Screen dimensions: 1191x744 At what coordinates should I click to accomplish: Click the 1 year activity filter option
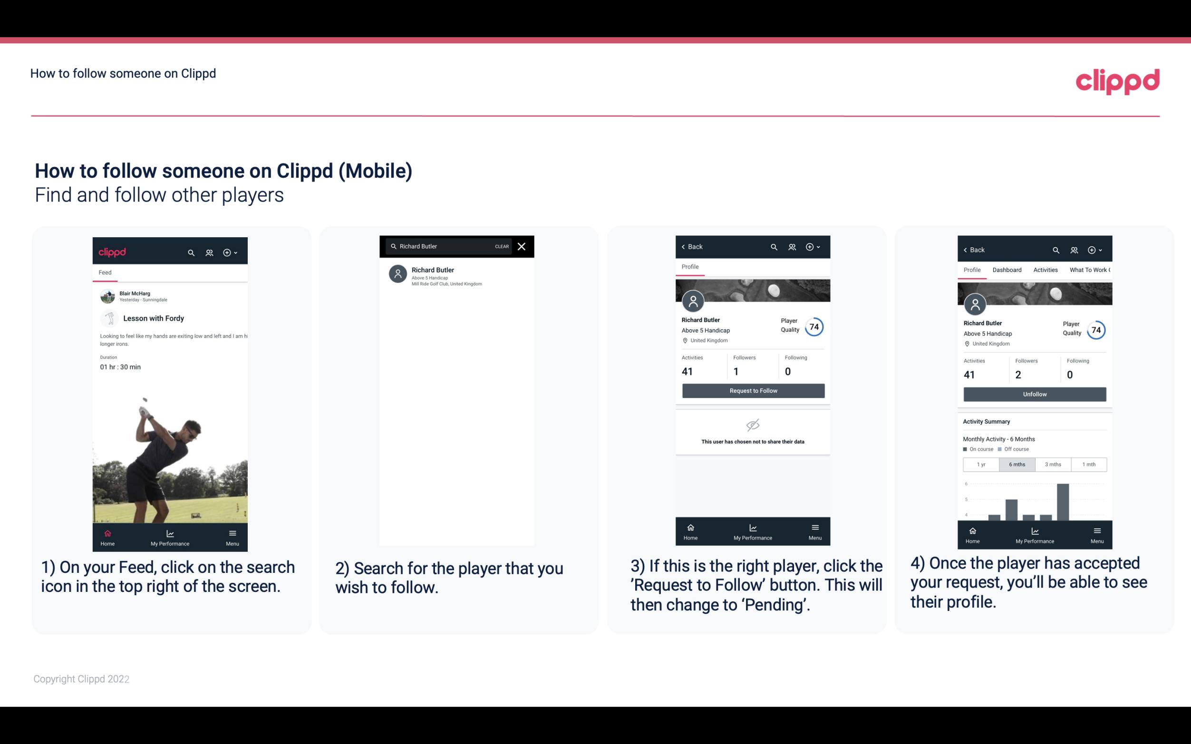981,464
